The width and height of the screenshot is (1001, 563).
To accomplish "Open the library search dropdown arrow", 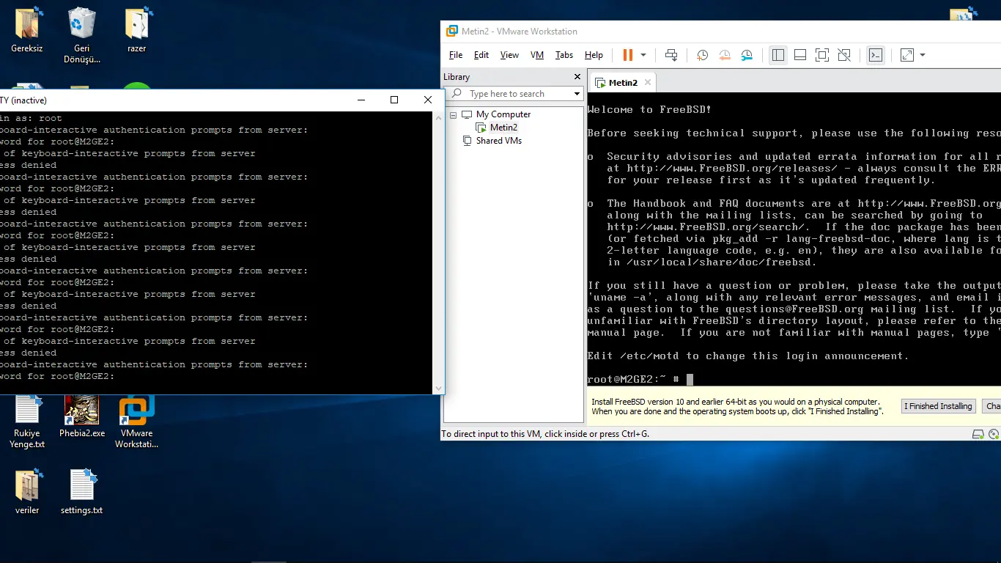I will coord(577,94).
